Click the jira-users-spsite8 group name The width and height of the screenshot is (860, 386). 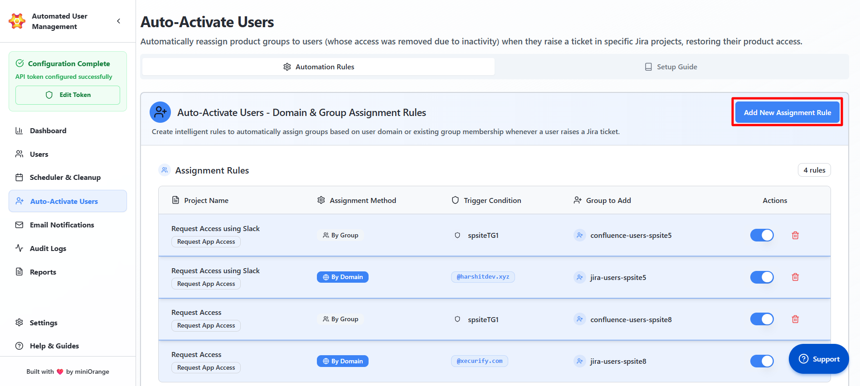[618, 362]
